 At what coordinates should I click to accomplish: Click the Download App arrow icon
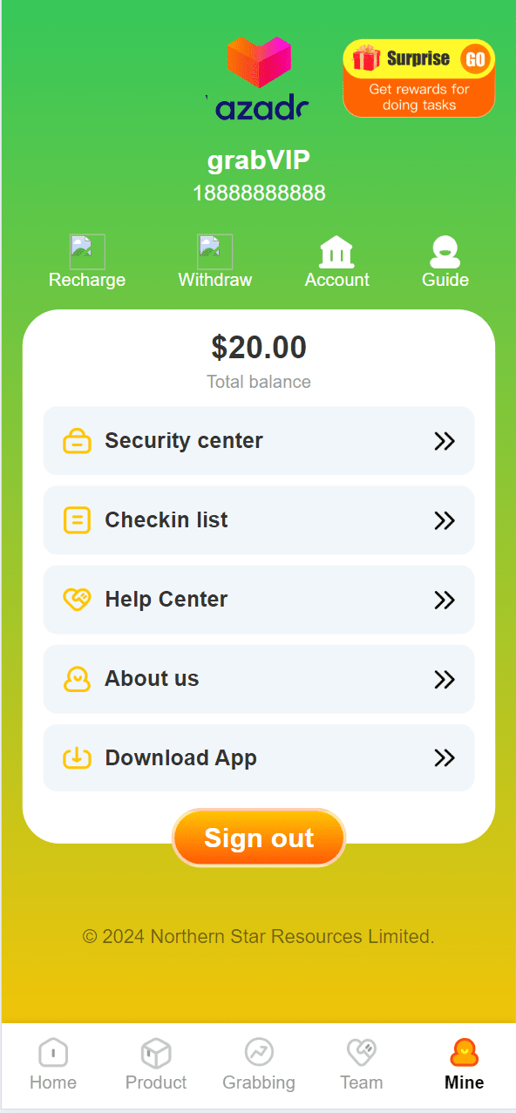click(77, 758)
